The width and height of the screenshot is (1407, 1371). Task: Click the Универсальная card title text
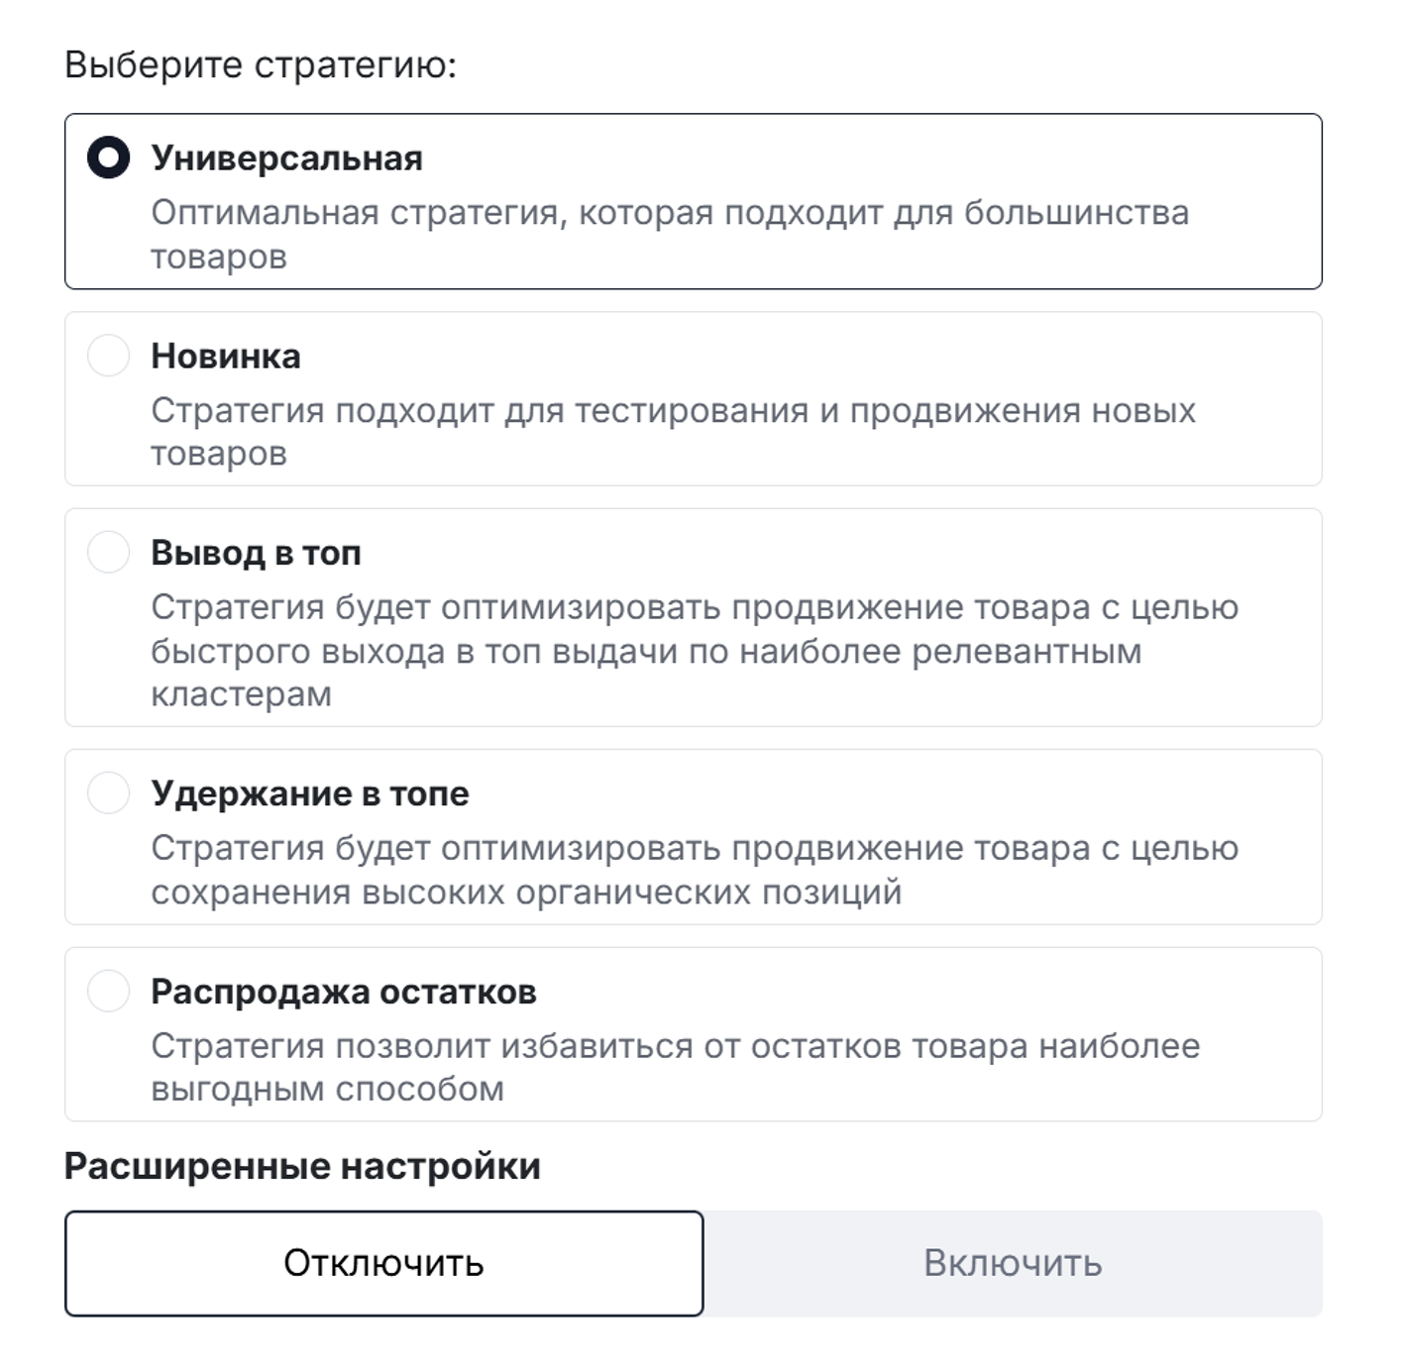pyautogui.click(x=286, y=157)
